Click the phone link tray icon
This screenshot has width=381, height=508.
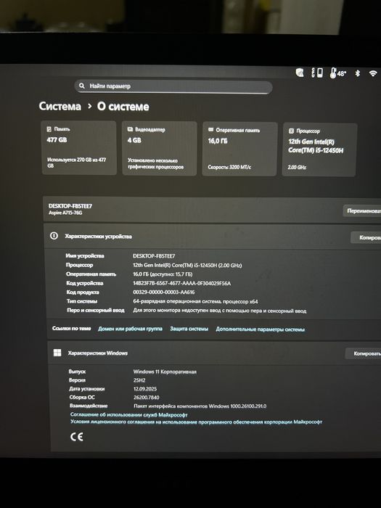tap(318, 73)
